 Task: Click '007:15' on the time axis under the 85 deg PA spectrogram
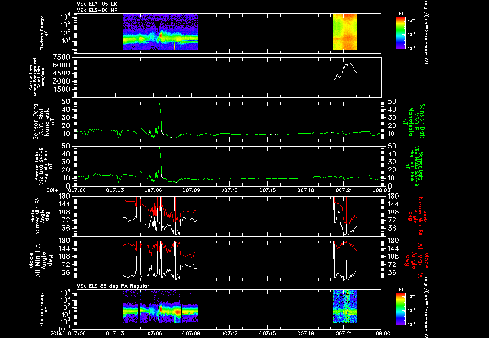(x=267, y=333)
